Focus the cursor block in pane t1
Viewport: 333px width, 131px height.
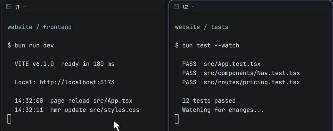click(9, 119)
